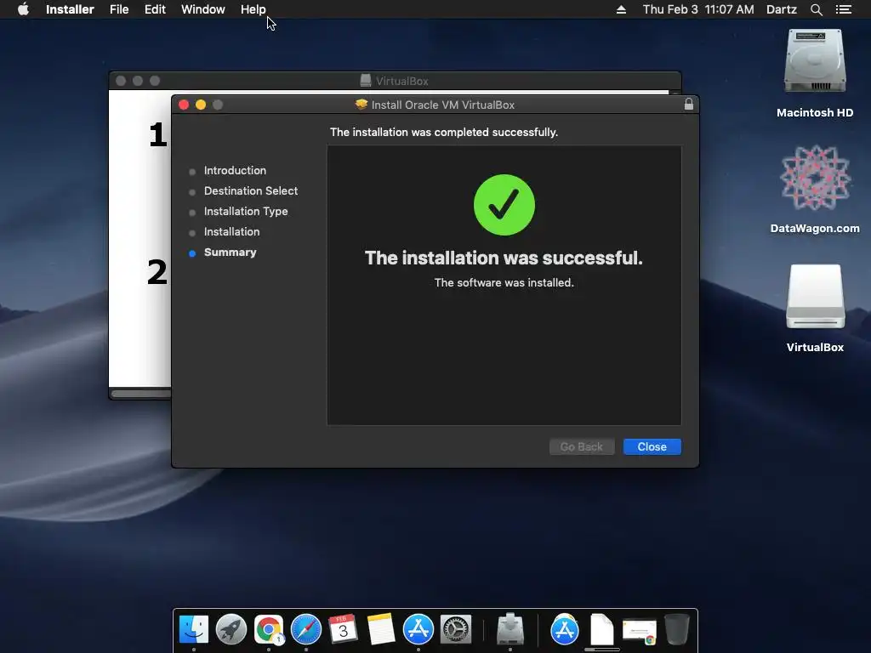Open Calendar in the Dock
871x653 pixels.
point(343,629)
